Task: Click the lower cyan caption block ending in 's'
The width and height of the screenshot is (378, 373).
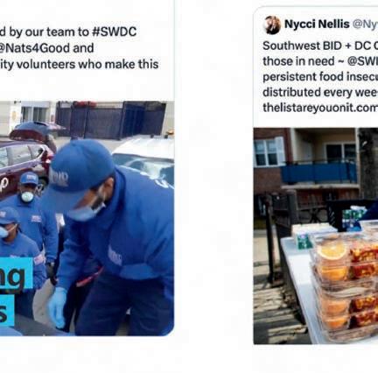Action: pyautogui.click(x=7, y=310)
